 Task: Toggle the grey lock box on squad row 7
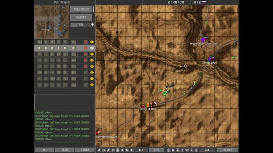(85, 79)
